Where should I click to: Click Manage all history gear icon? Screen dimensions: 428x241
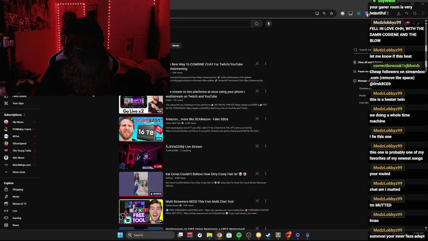355,81
